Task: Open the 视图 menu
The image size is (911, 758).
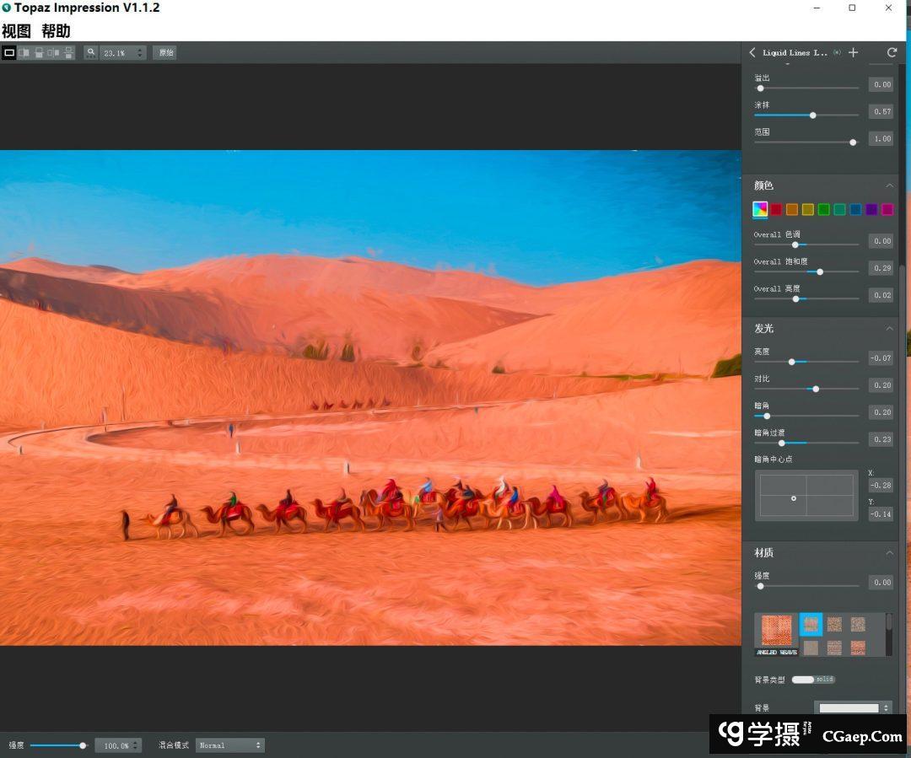Action: (x=16, y=31)
